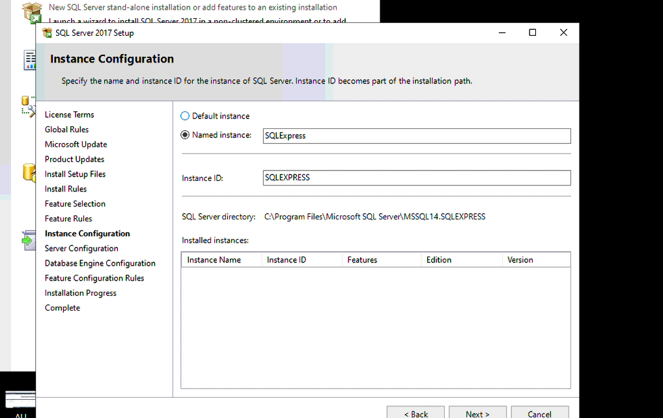Click the yellow database cylinder icon in background window
Screen dimensions: 663x418
pyautogui.click(x=29, y=173)
